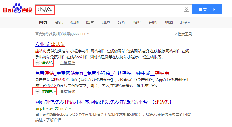The width and height of the screenshot is (232, 127).
Task: Click the 百度为您找到相关结果约997,000个 text
Action: pyautogui.click(x=63, y=34)
